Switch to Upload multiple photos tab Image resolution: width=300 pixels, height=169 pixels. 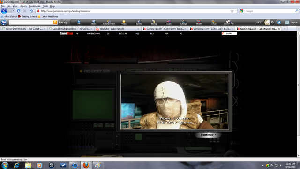coord(70,29)
